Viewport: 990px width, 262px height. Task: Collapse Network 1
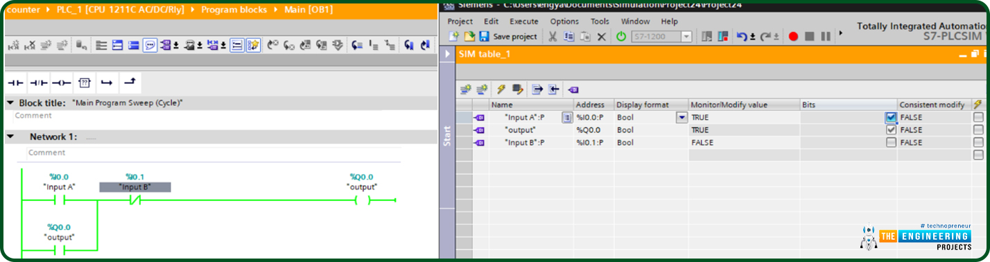click(x=10, y=137)
